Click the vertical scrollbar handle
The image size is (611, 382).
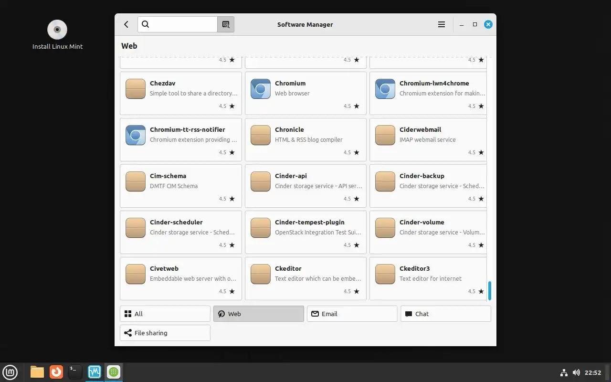(489, 290)
